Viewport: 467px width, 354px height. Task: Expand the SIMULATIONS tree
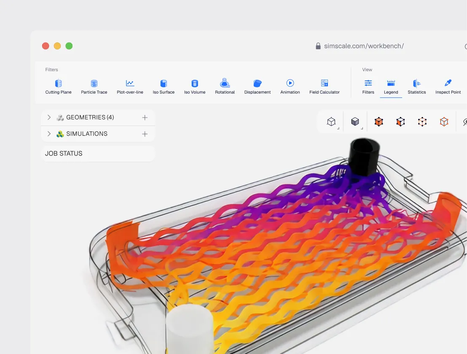click(x=49, y=134)
